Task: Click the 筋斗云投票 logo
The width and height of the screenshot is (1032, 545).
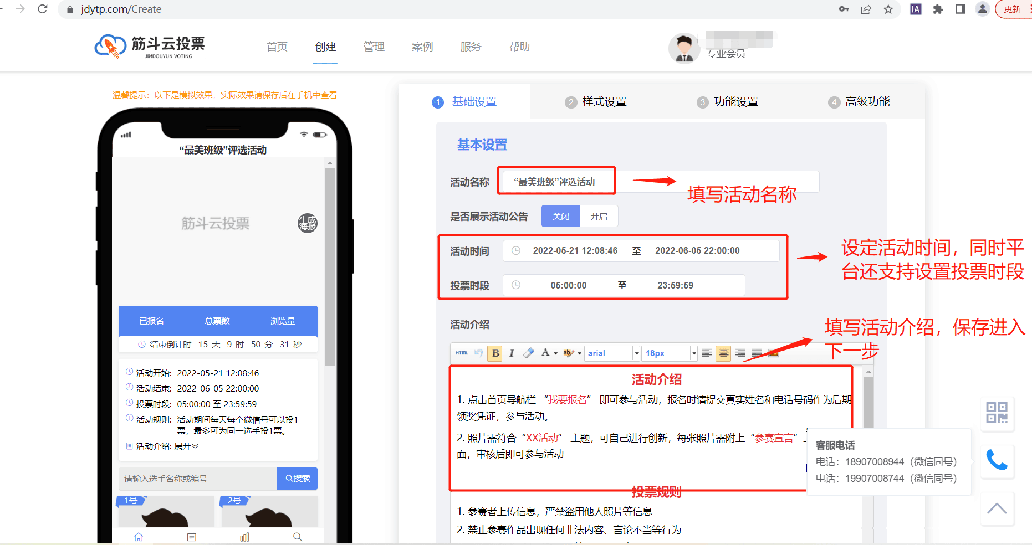Action: [150, 47]
